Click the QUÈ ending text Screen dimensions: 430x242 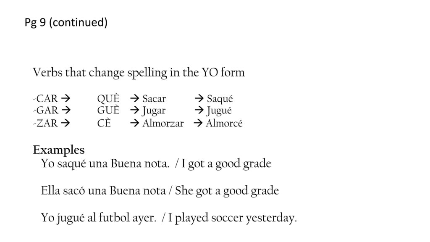coord(108,98)
